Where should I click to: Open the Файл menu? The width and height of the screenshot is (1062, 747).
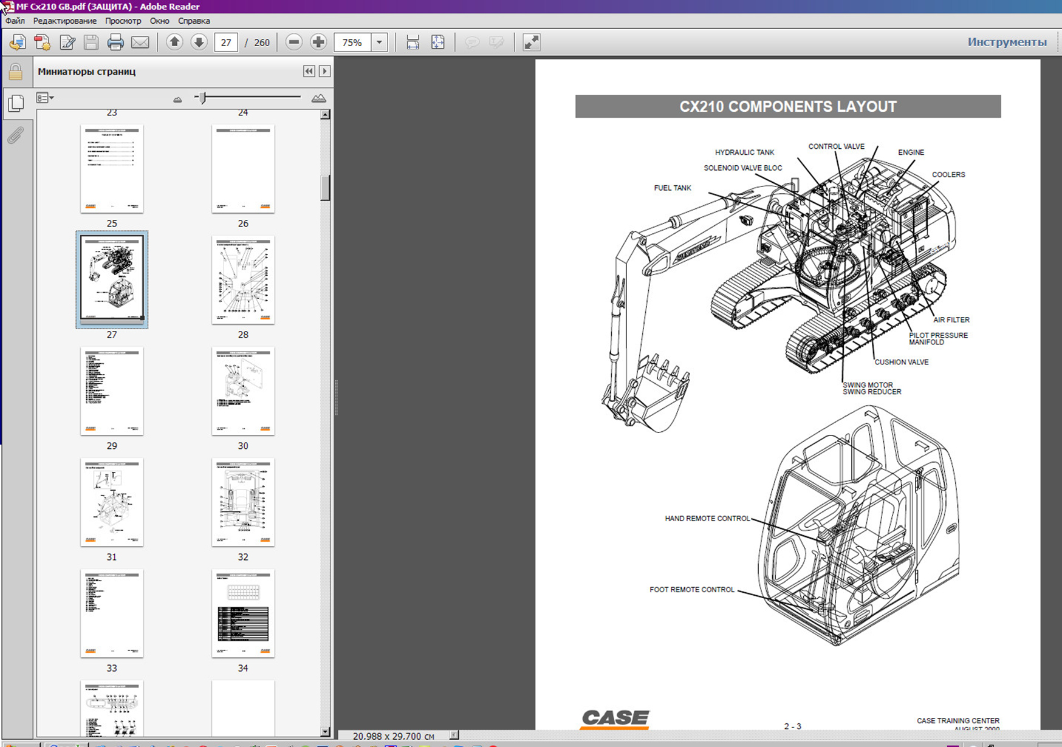click(x=15, y=21)
